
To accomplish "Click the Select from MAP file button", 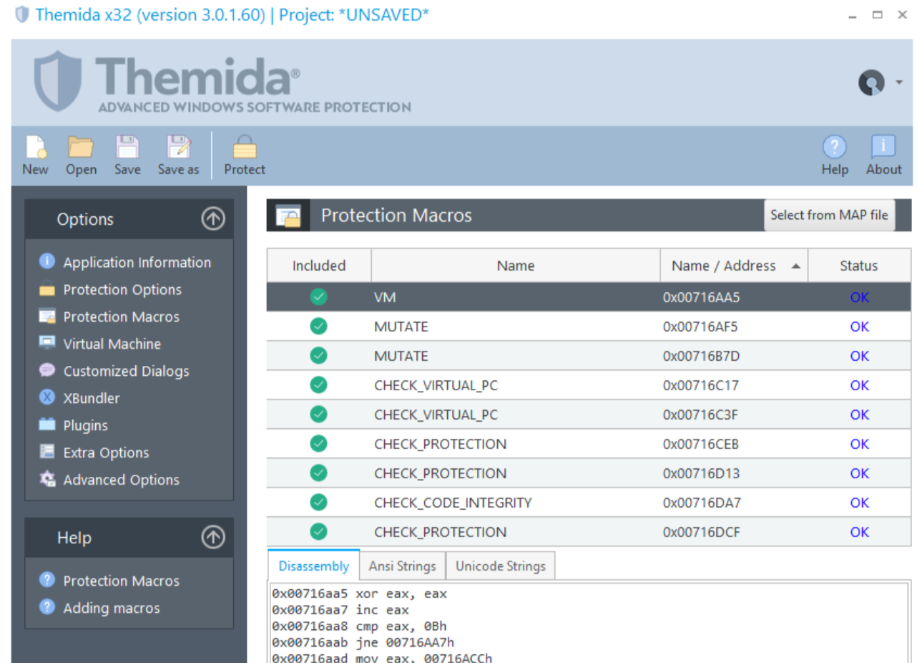I will click(x=829, y=215).
